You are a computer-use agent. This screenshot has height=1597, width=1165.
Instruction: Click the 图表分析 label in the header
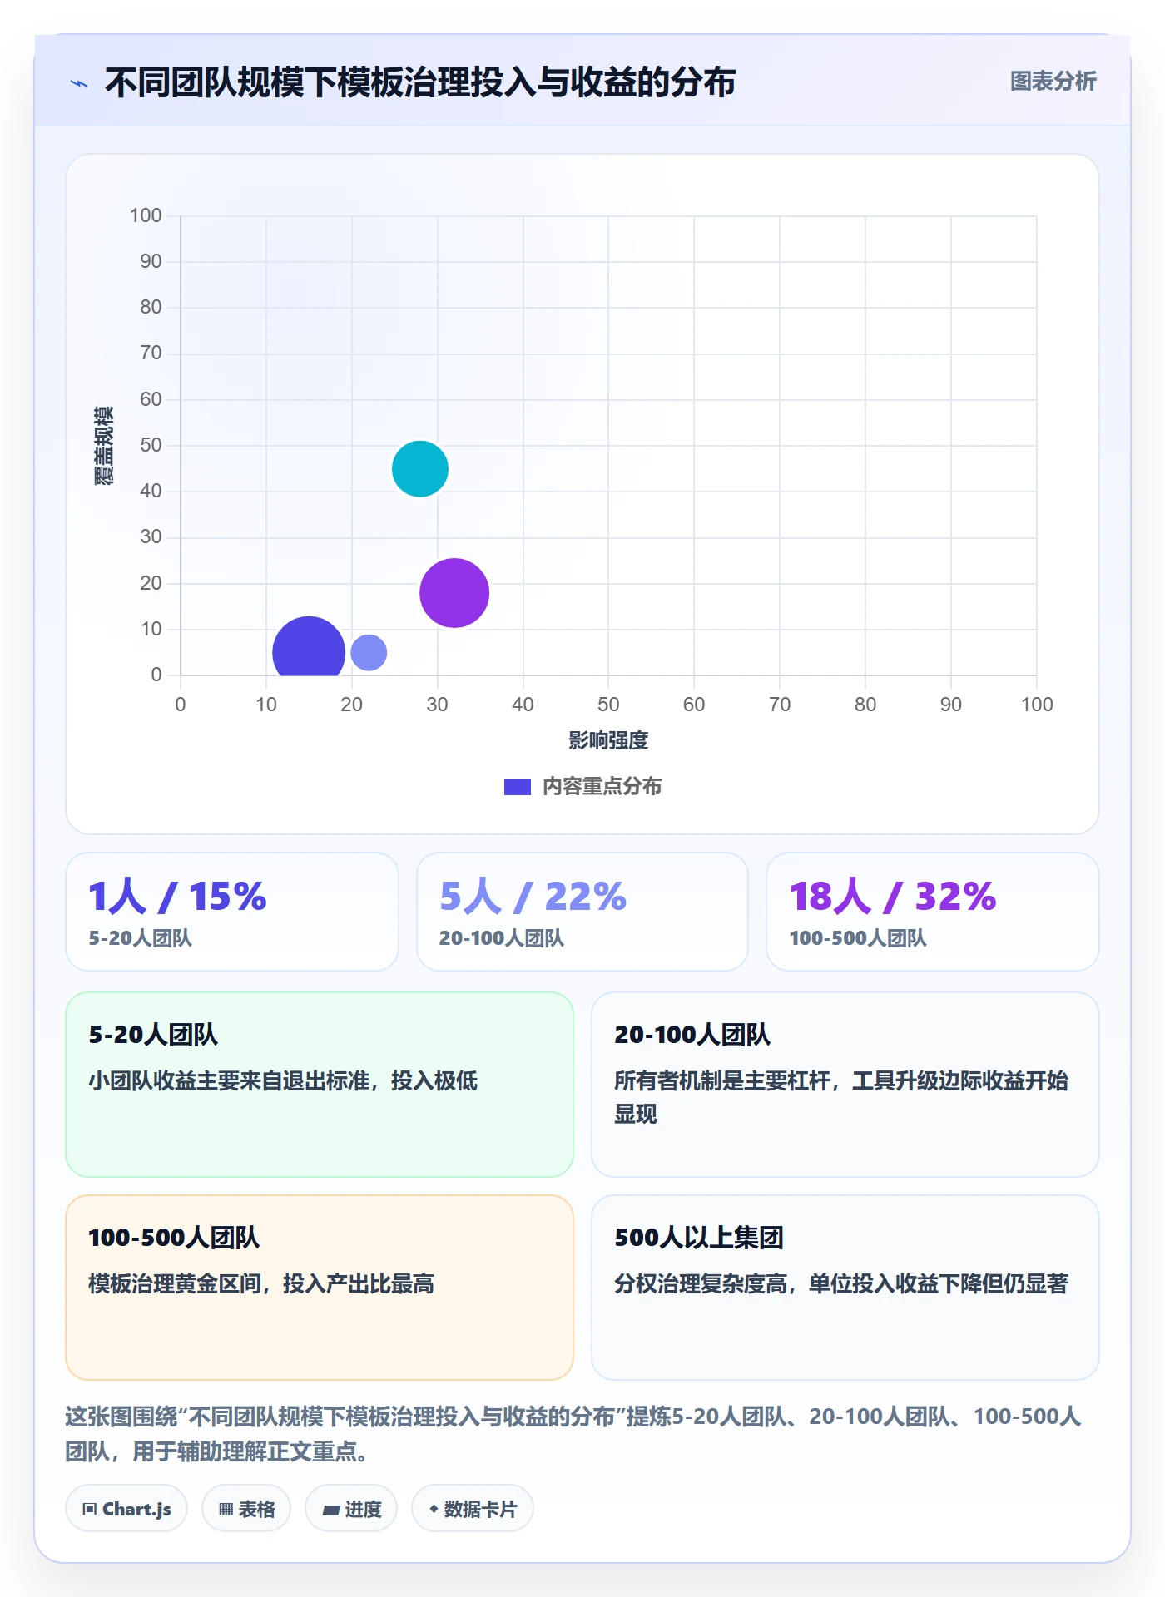[1053, 82]
